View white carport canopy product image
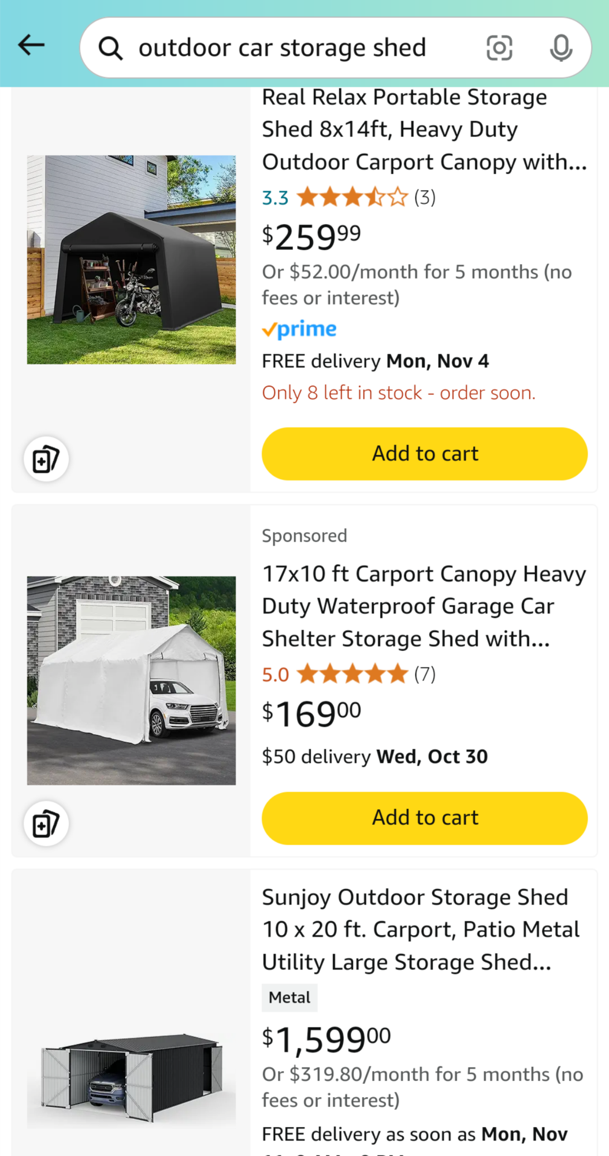The width and height of the screenshot is (609, 1156). 131,680
